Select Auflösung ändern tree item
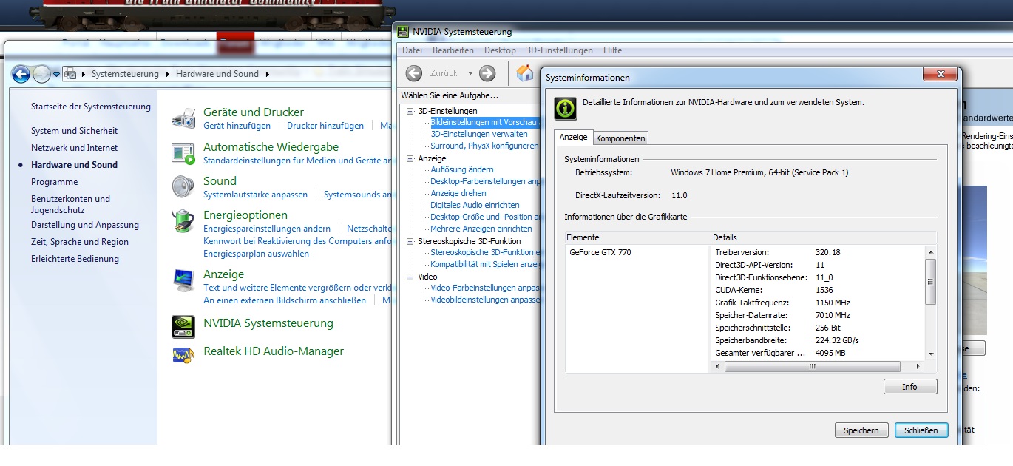Viewport: 1013px width, 466px height. click(462, 169)
